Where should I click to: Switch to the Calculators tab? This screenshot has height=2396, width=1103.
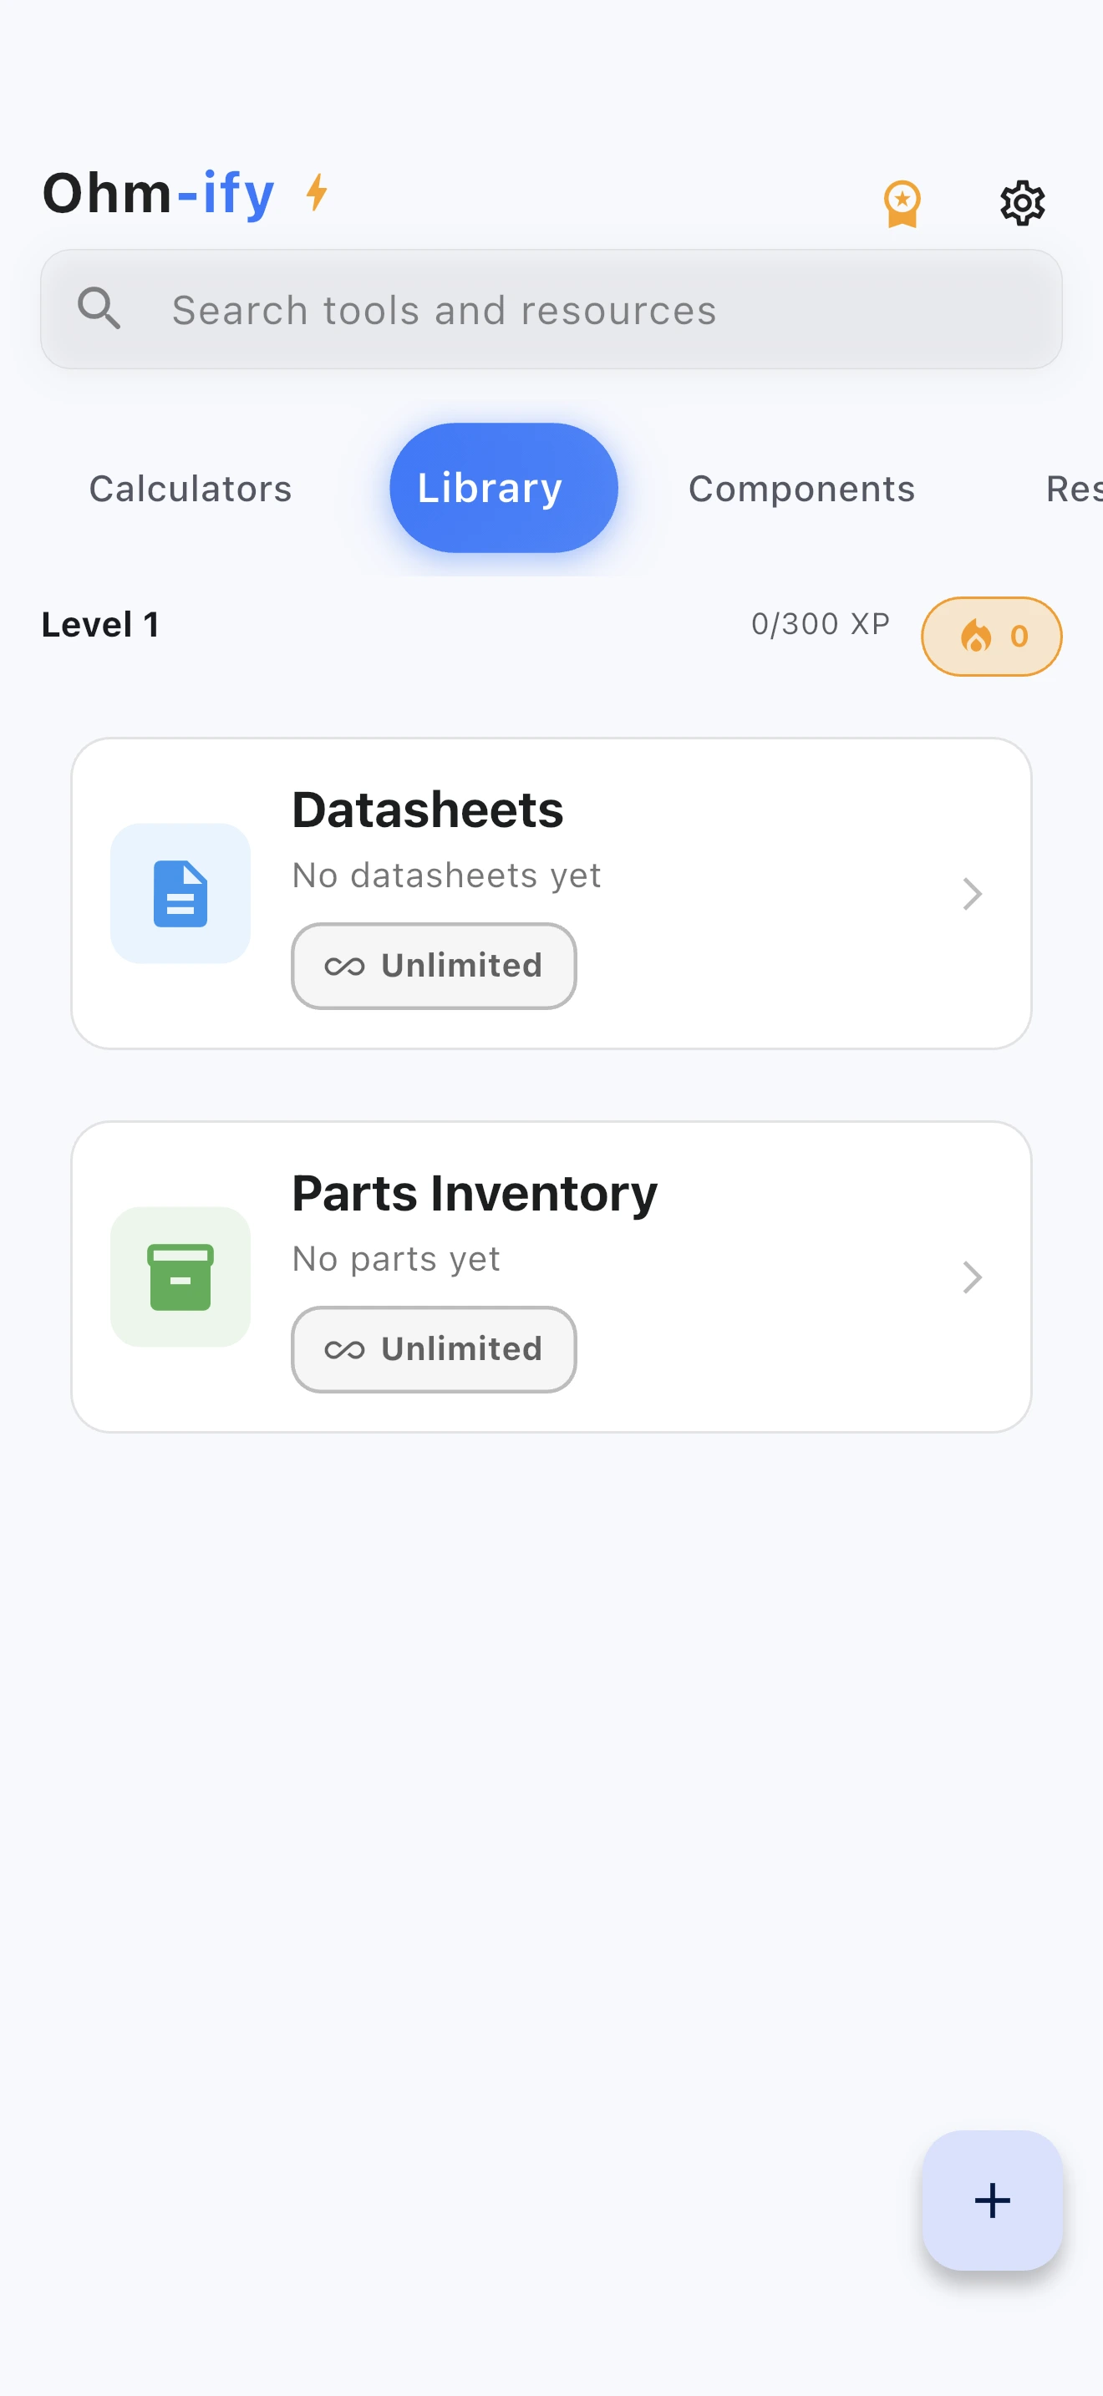pos(190,489)
